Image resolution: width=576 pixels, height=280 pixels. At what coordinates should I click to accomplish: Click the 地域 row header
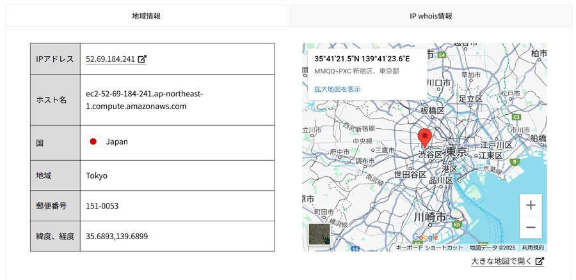point(55,175)
